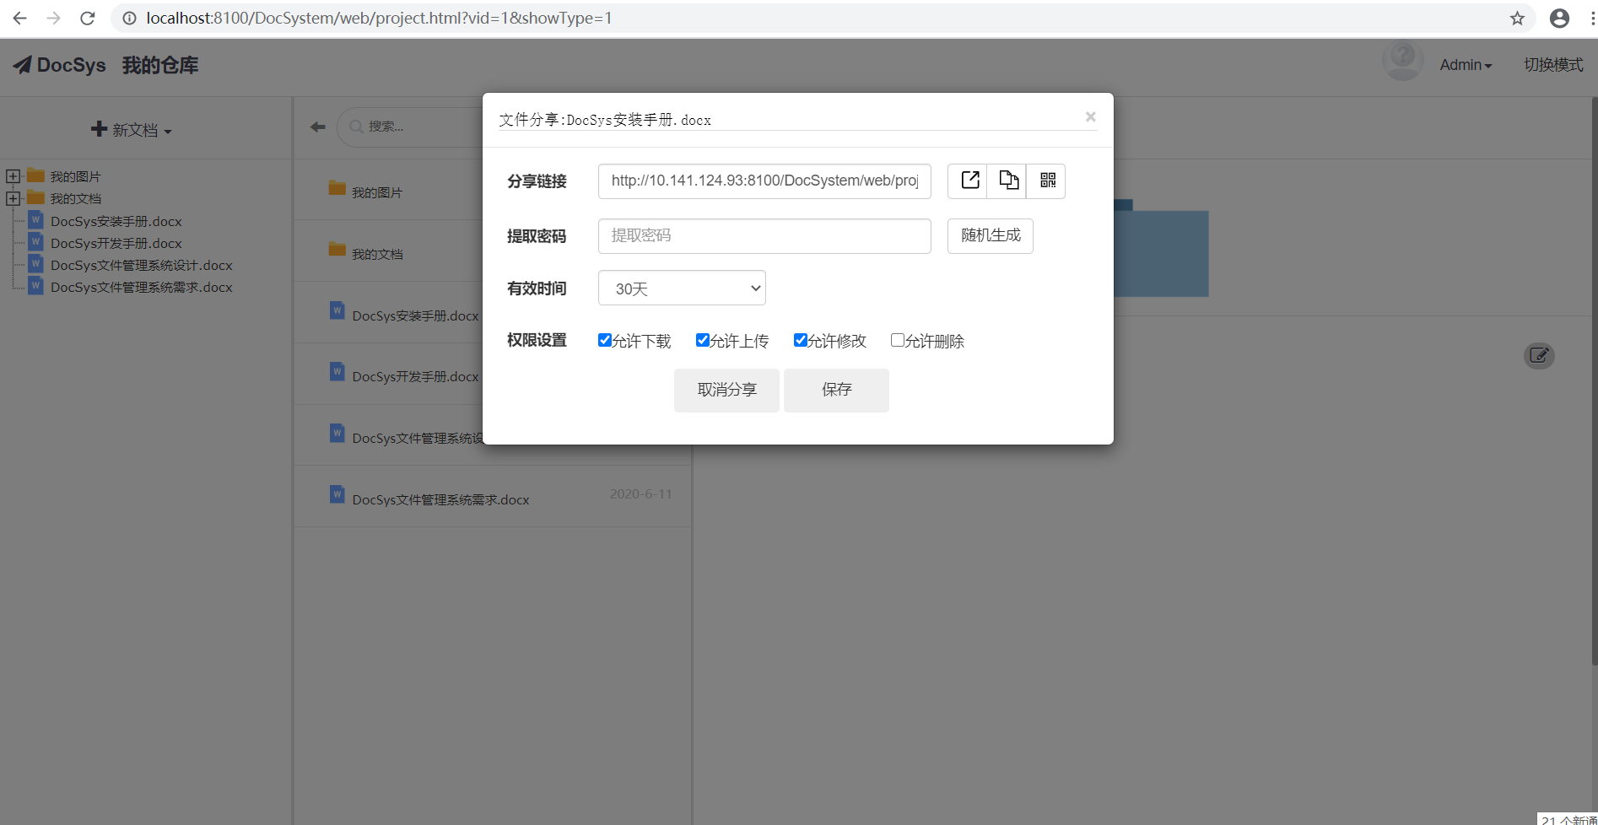Star the page using the bookmark icon
Screen dimensions: 1598x825
(1518, 18)
